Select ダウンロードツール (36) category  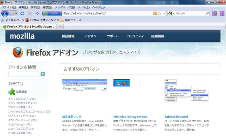point(22,120)
